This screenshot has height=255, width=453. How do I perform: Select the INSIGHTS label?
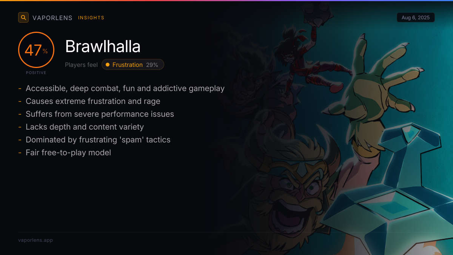(91, 18)
